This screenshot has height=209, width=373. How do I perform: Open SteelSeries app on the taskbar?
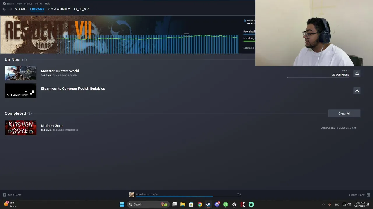coord(234,204)
